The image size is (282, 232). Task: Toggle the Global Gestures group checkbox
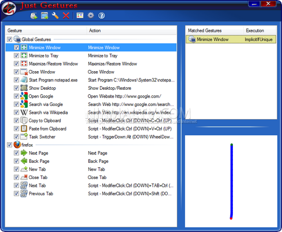(x=9, y=39)
